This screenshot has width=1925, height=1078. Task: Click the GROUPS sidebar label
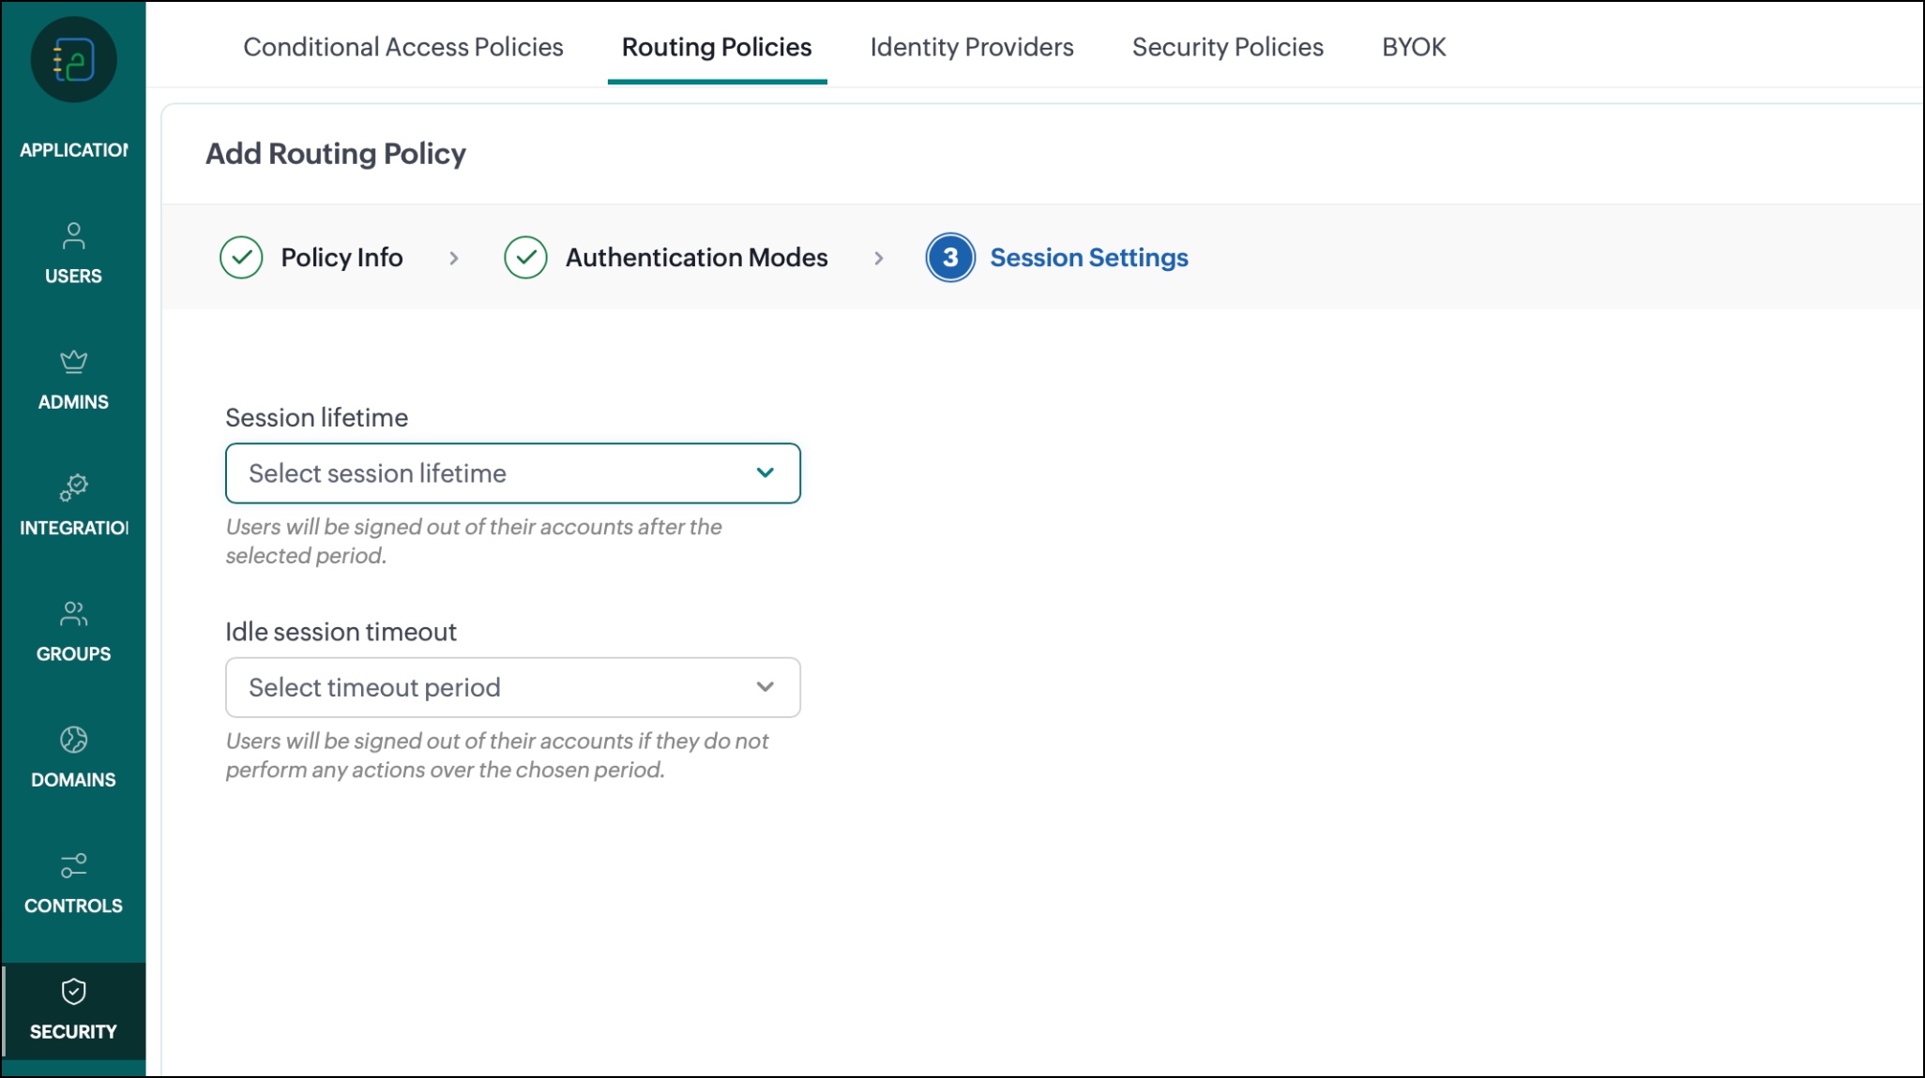coord(73,654)
